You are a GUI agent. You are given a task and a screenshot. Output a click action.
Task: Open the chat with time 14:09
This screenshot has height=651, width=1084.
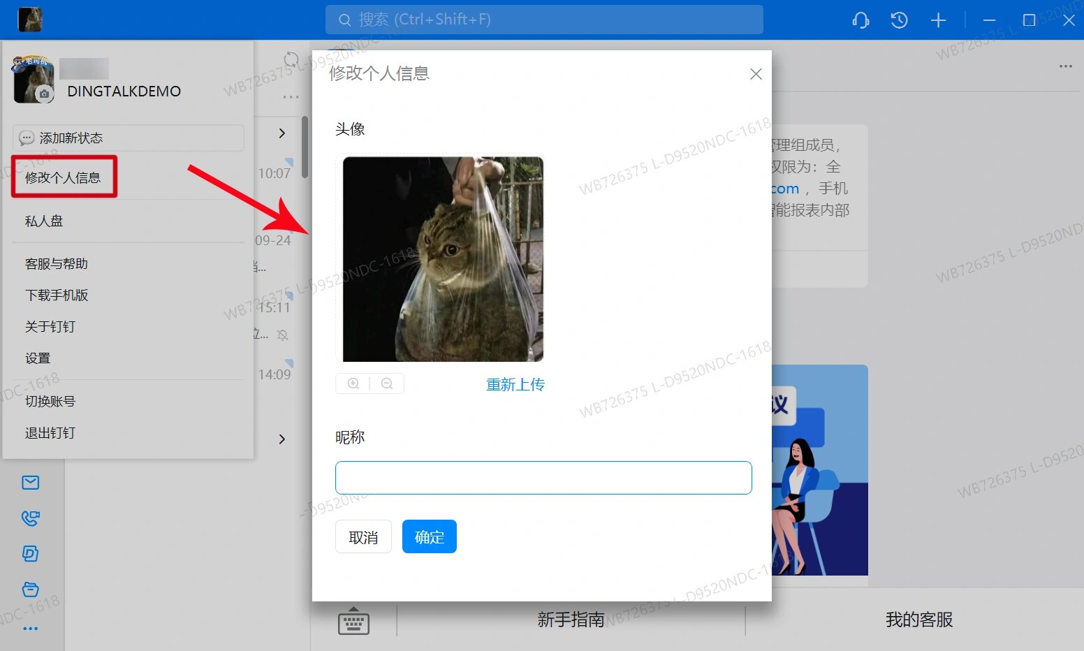point(274,374)
